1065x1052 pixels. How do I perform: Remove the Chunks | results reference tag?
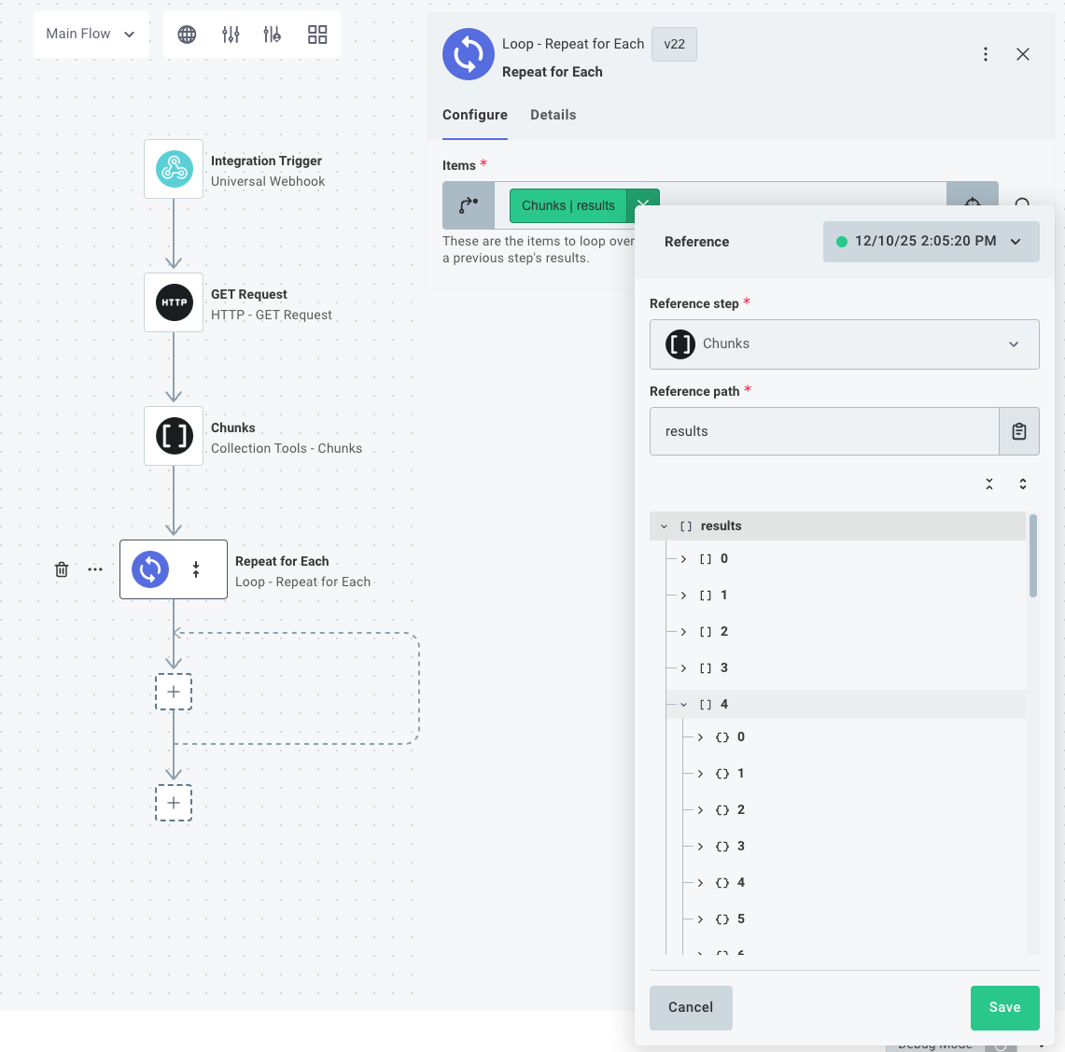pos(643,205)
